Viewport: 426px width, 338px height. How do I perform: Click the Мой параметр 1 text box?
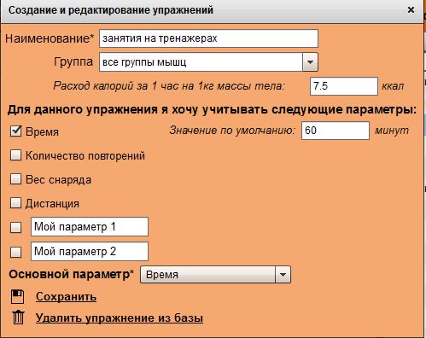(90, 227)
